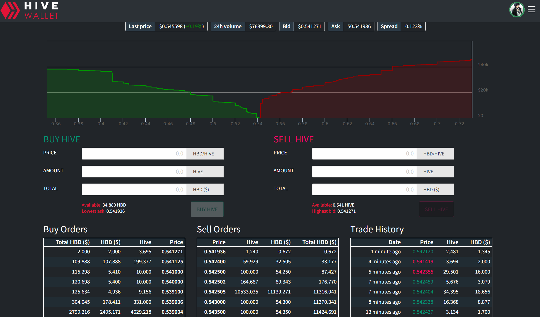
Task: Click the Buy Hive total input field
Action: click(134, 189)
